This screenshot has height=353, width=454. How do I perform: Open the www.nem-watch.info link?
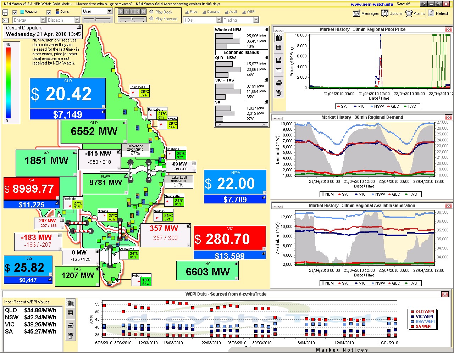[x=372, y=4]
